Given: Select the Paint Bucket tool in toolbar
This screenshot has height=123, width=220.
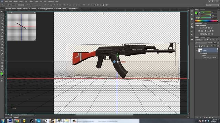Looking at the screenshot, I should [x=2, y=45].
